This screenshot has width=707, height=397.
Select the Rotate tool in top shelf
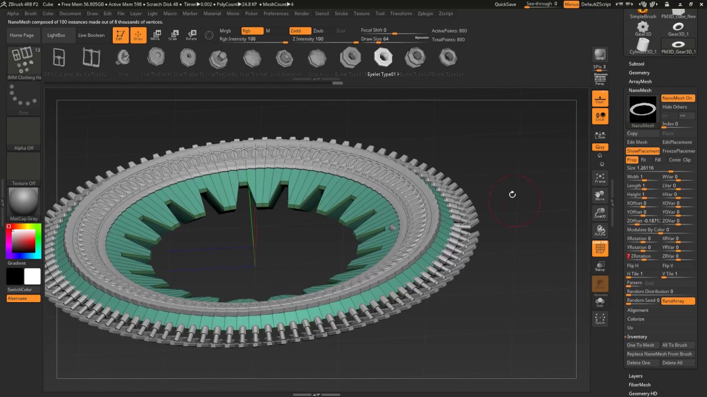pyautogui.click(x=191, y=35)
